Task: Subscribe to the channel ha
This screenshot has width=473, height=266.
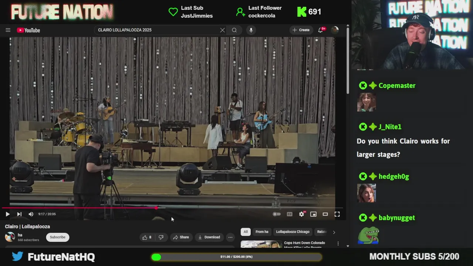Action: pos(58,237)
